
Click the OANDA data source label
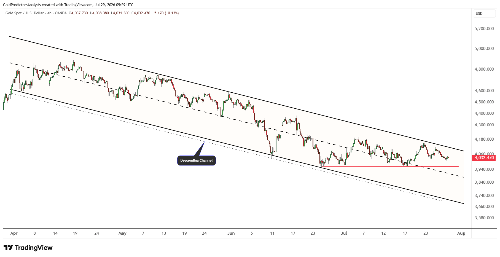point(61,13)
